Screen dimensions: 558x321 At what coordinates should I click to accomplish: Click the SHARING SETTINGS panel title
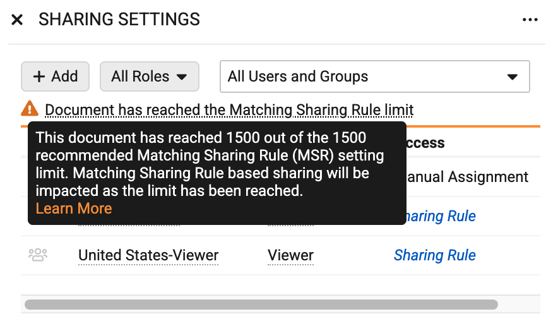[x=119, y=19]
